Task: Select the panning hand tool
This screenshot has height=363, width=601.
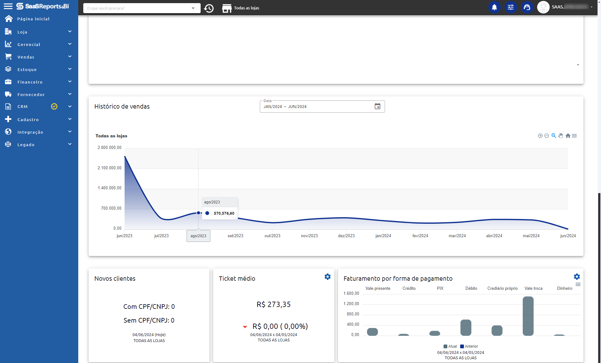Action: pos(561,136)
